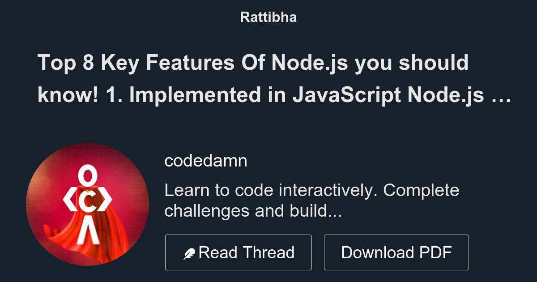The width and height of the screenshot is (537, 282).
Task: Expand the truncated 'challenges and build...' bio
Action: click(x=253, y=211)
